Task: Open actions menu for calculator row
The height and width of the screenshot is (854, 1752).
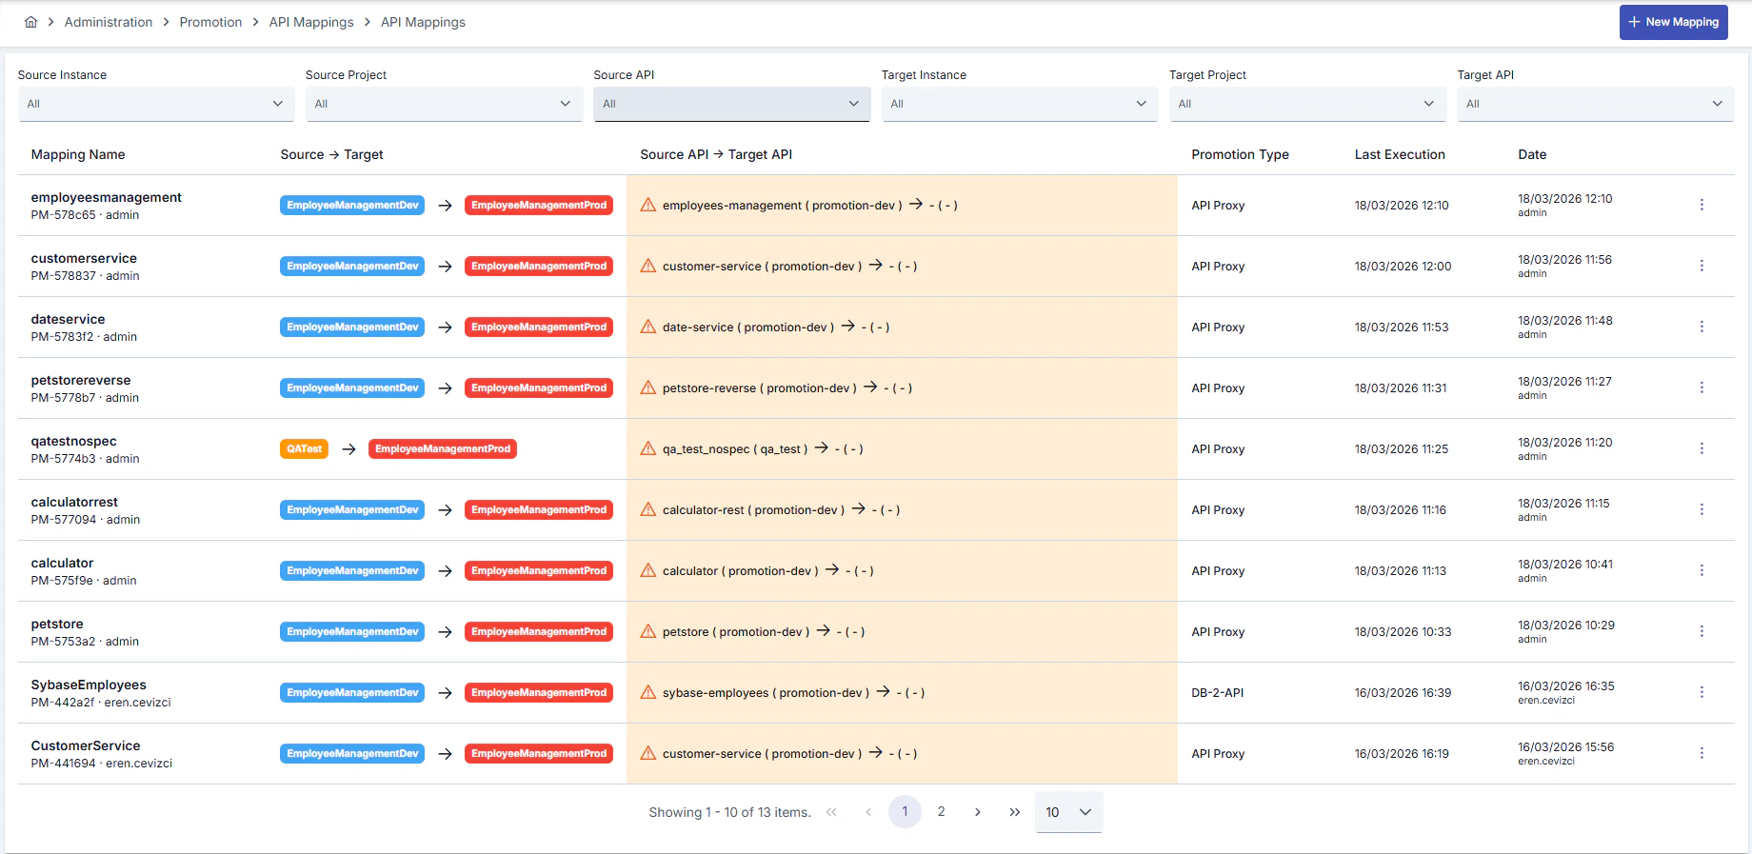Action: [1702, 570]
